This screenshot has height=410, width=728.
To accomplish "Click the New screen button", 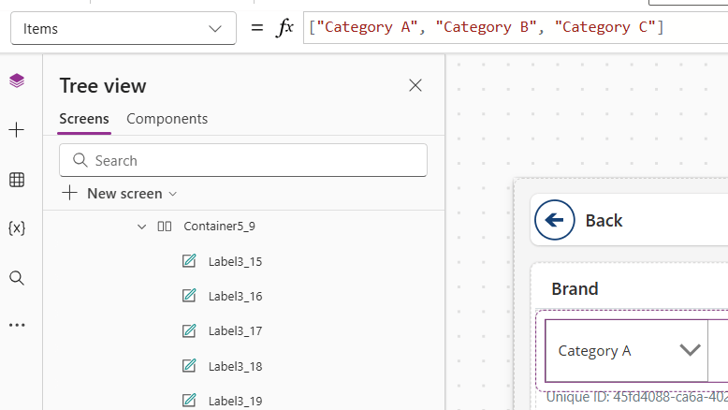I will click(113, 194).
